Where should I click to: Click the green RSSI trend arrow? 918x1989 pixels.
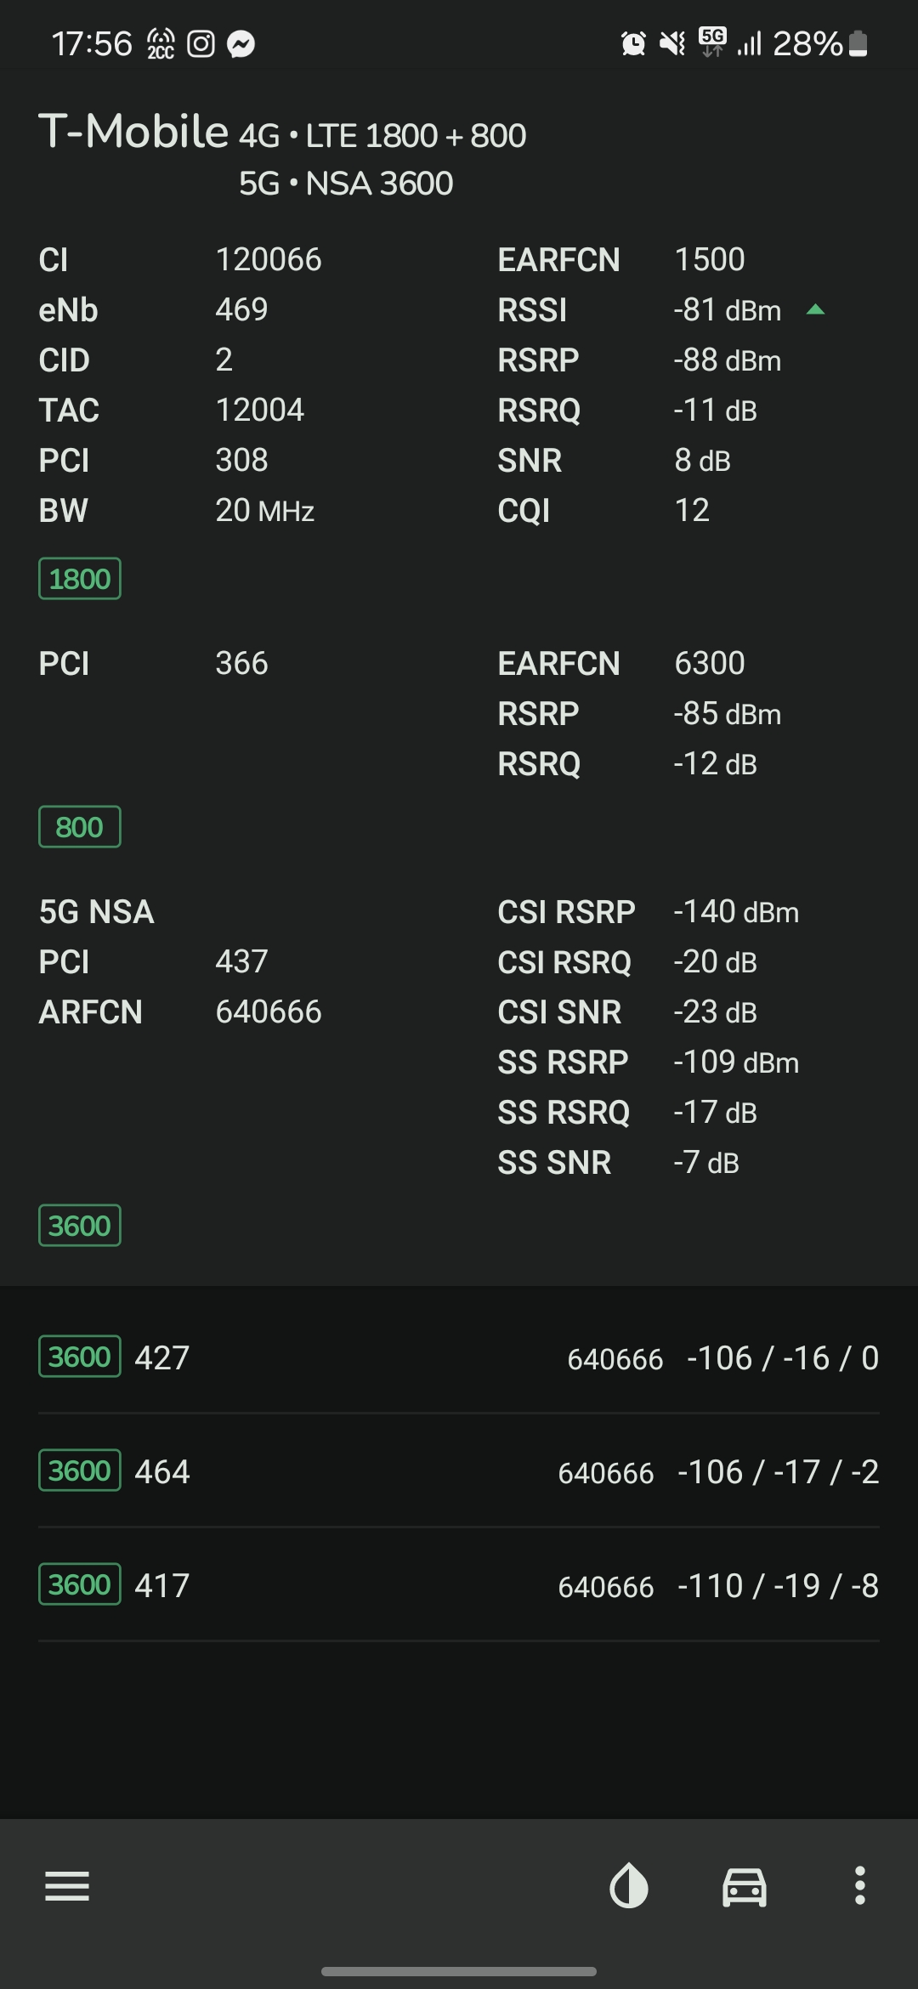click(x=815, y=310)
